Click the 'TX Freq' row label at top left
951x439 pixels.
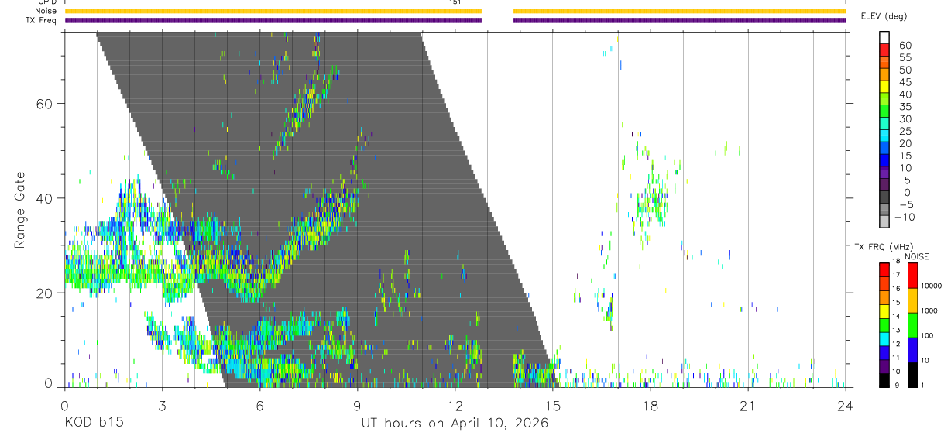coord(43,20)
